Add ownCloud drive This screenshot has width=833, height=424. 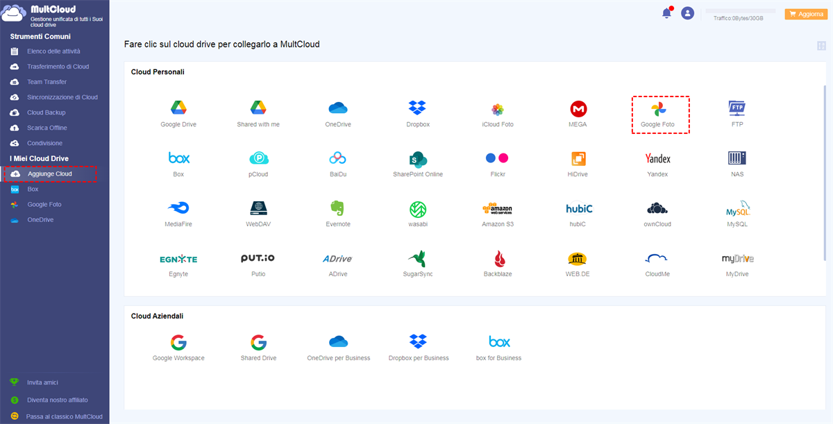pyautogui.click(x=657, y=214)
